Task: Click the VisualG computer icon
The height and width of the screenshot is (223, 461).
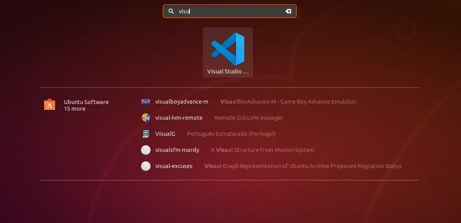Action: click(145, 134)
